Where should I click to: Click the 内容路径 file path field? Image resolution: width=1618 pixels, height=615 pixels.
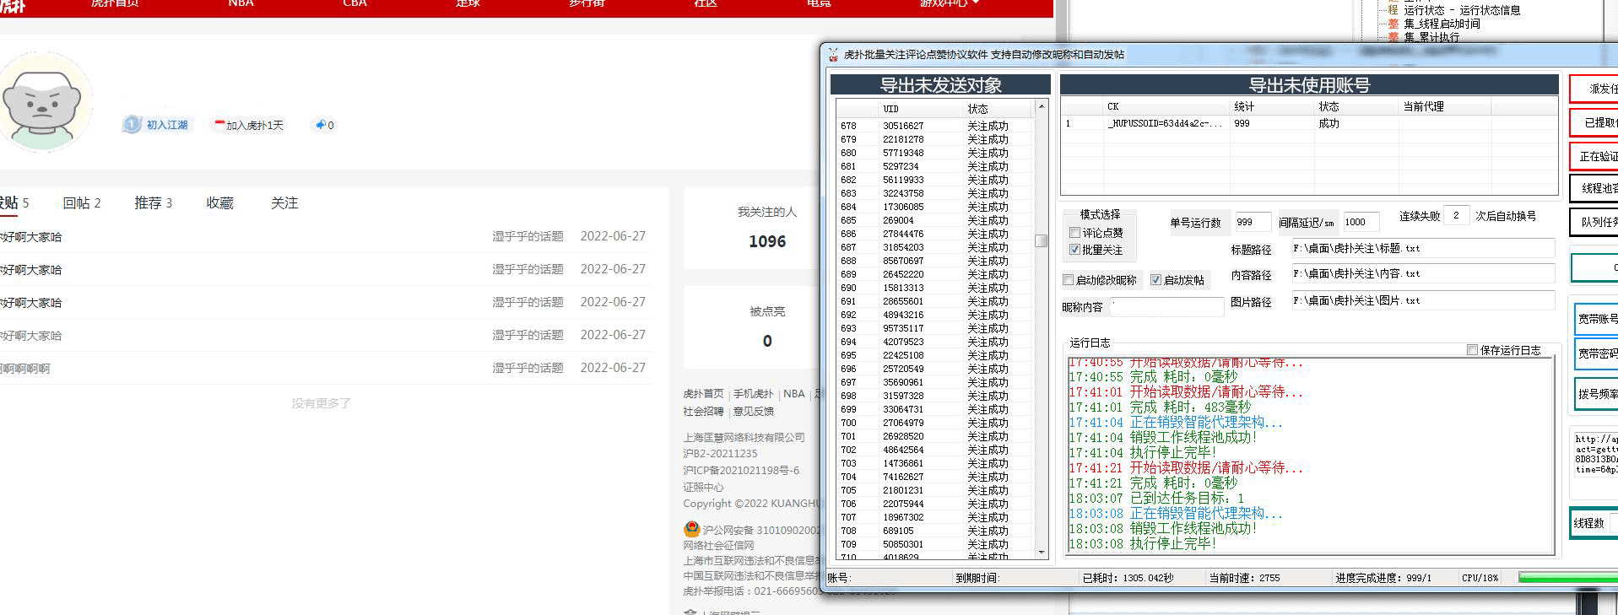[1422, 273]
